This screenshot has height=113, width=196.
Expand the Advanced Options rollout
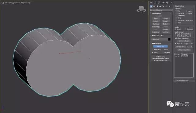(182, 81)
